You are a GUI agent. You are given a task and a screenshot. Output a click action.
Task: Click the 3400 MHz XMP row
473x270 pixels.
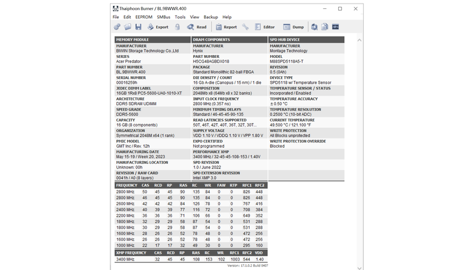pyautogui.click(x=190, y=259)
